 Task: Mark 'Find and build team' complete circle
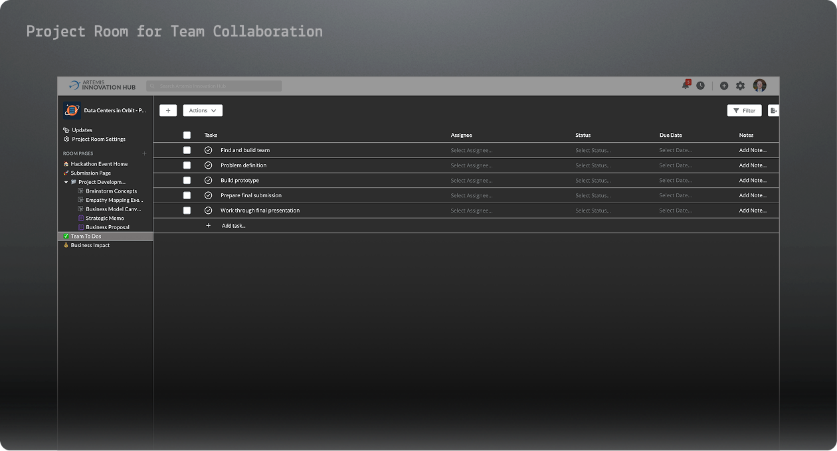208,150
